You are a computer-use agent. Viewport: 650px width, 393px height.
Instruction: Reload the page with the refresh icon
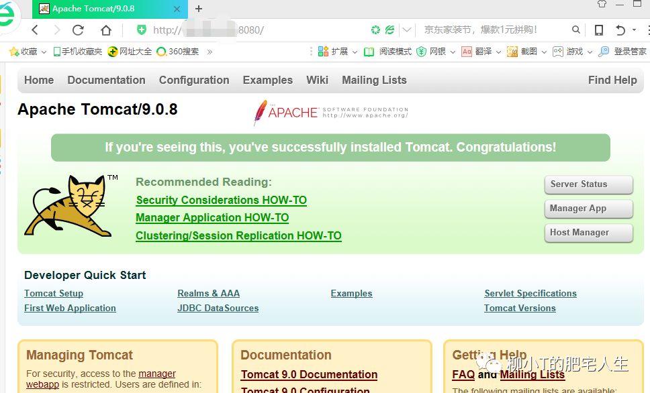pos(78,30)
